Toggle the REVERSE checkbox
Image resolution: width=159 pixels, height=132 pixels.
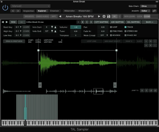click(x=111, y=35)
